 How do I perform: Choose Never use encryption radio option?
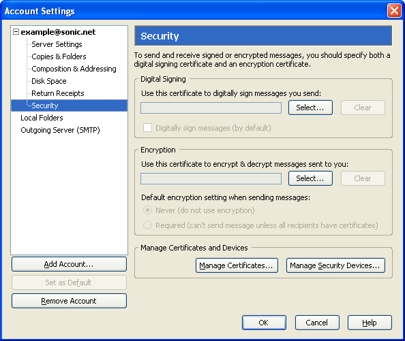[147, 210]
